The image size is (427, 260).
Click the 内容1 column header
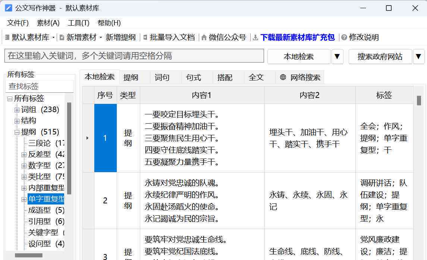pos(202,95)
